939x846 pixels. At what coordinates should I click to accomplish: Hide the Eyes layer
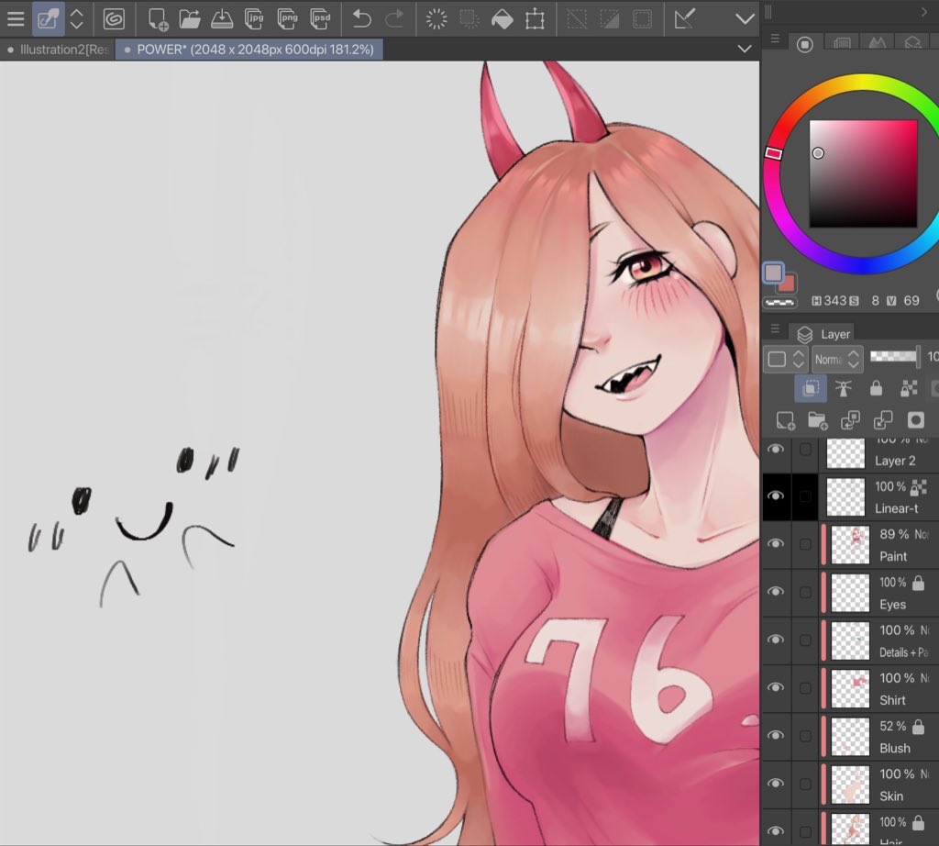[x=776, y=591]
